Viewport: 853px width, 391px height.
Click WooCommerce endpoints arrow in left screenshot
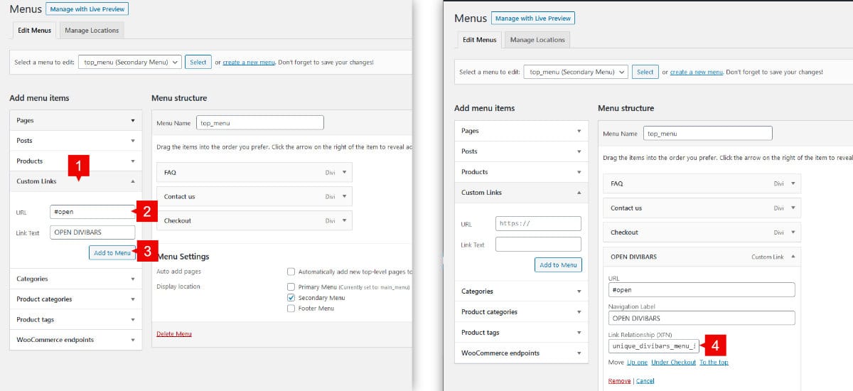[133, 340]
